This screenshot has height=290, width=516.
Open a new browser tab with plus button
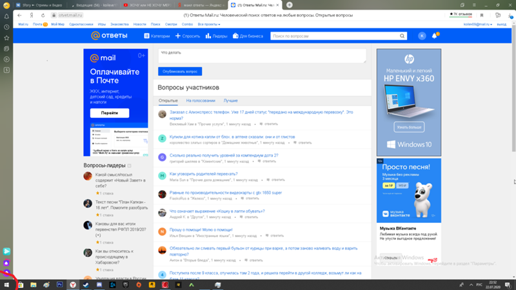pos(289,5)
